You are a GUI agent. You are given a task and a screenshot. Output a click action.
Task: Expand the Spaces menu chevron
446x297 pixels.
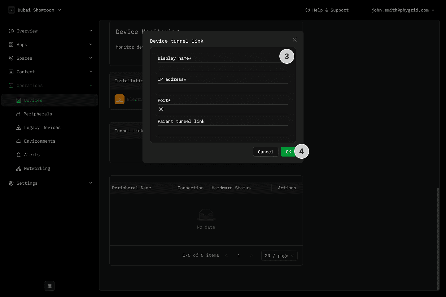click(91, 58)
